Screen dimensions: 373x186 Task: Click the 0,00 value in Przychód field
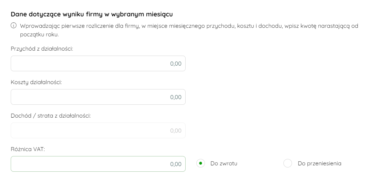click(176, 64)
